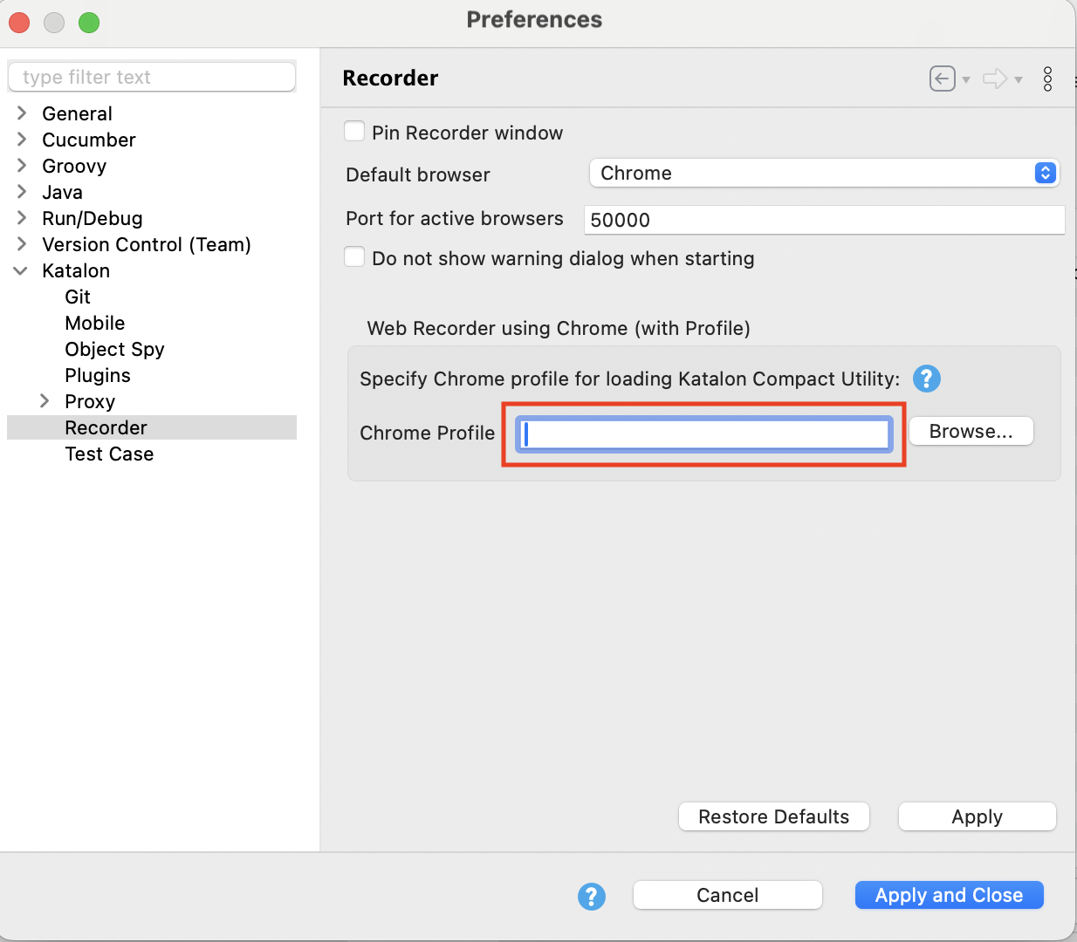The height and width of the screenshot is (942, 1077).
Task: Open the three-dot view menu icon
Action: point(1047,78)
